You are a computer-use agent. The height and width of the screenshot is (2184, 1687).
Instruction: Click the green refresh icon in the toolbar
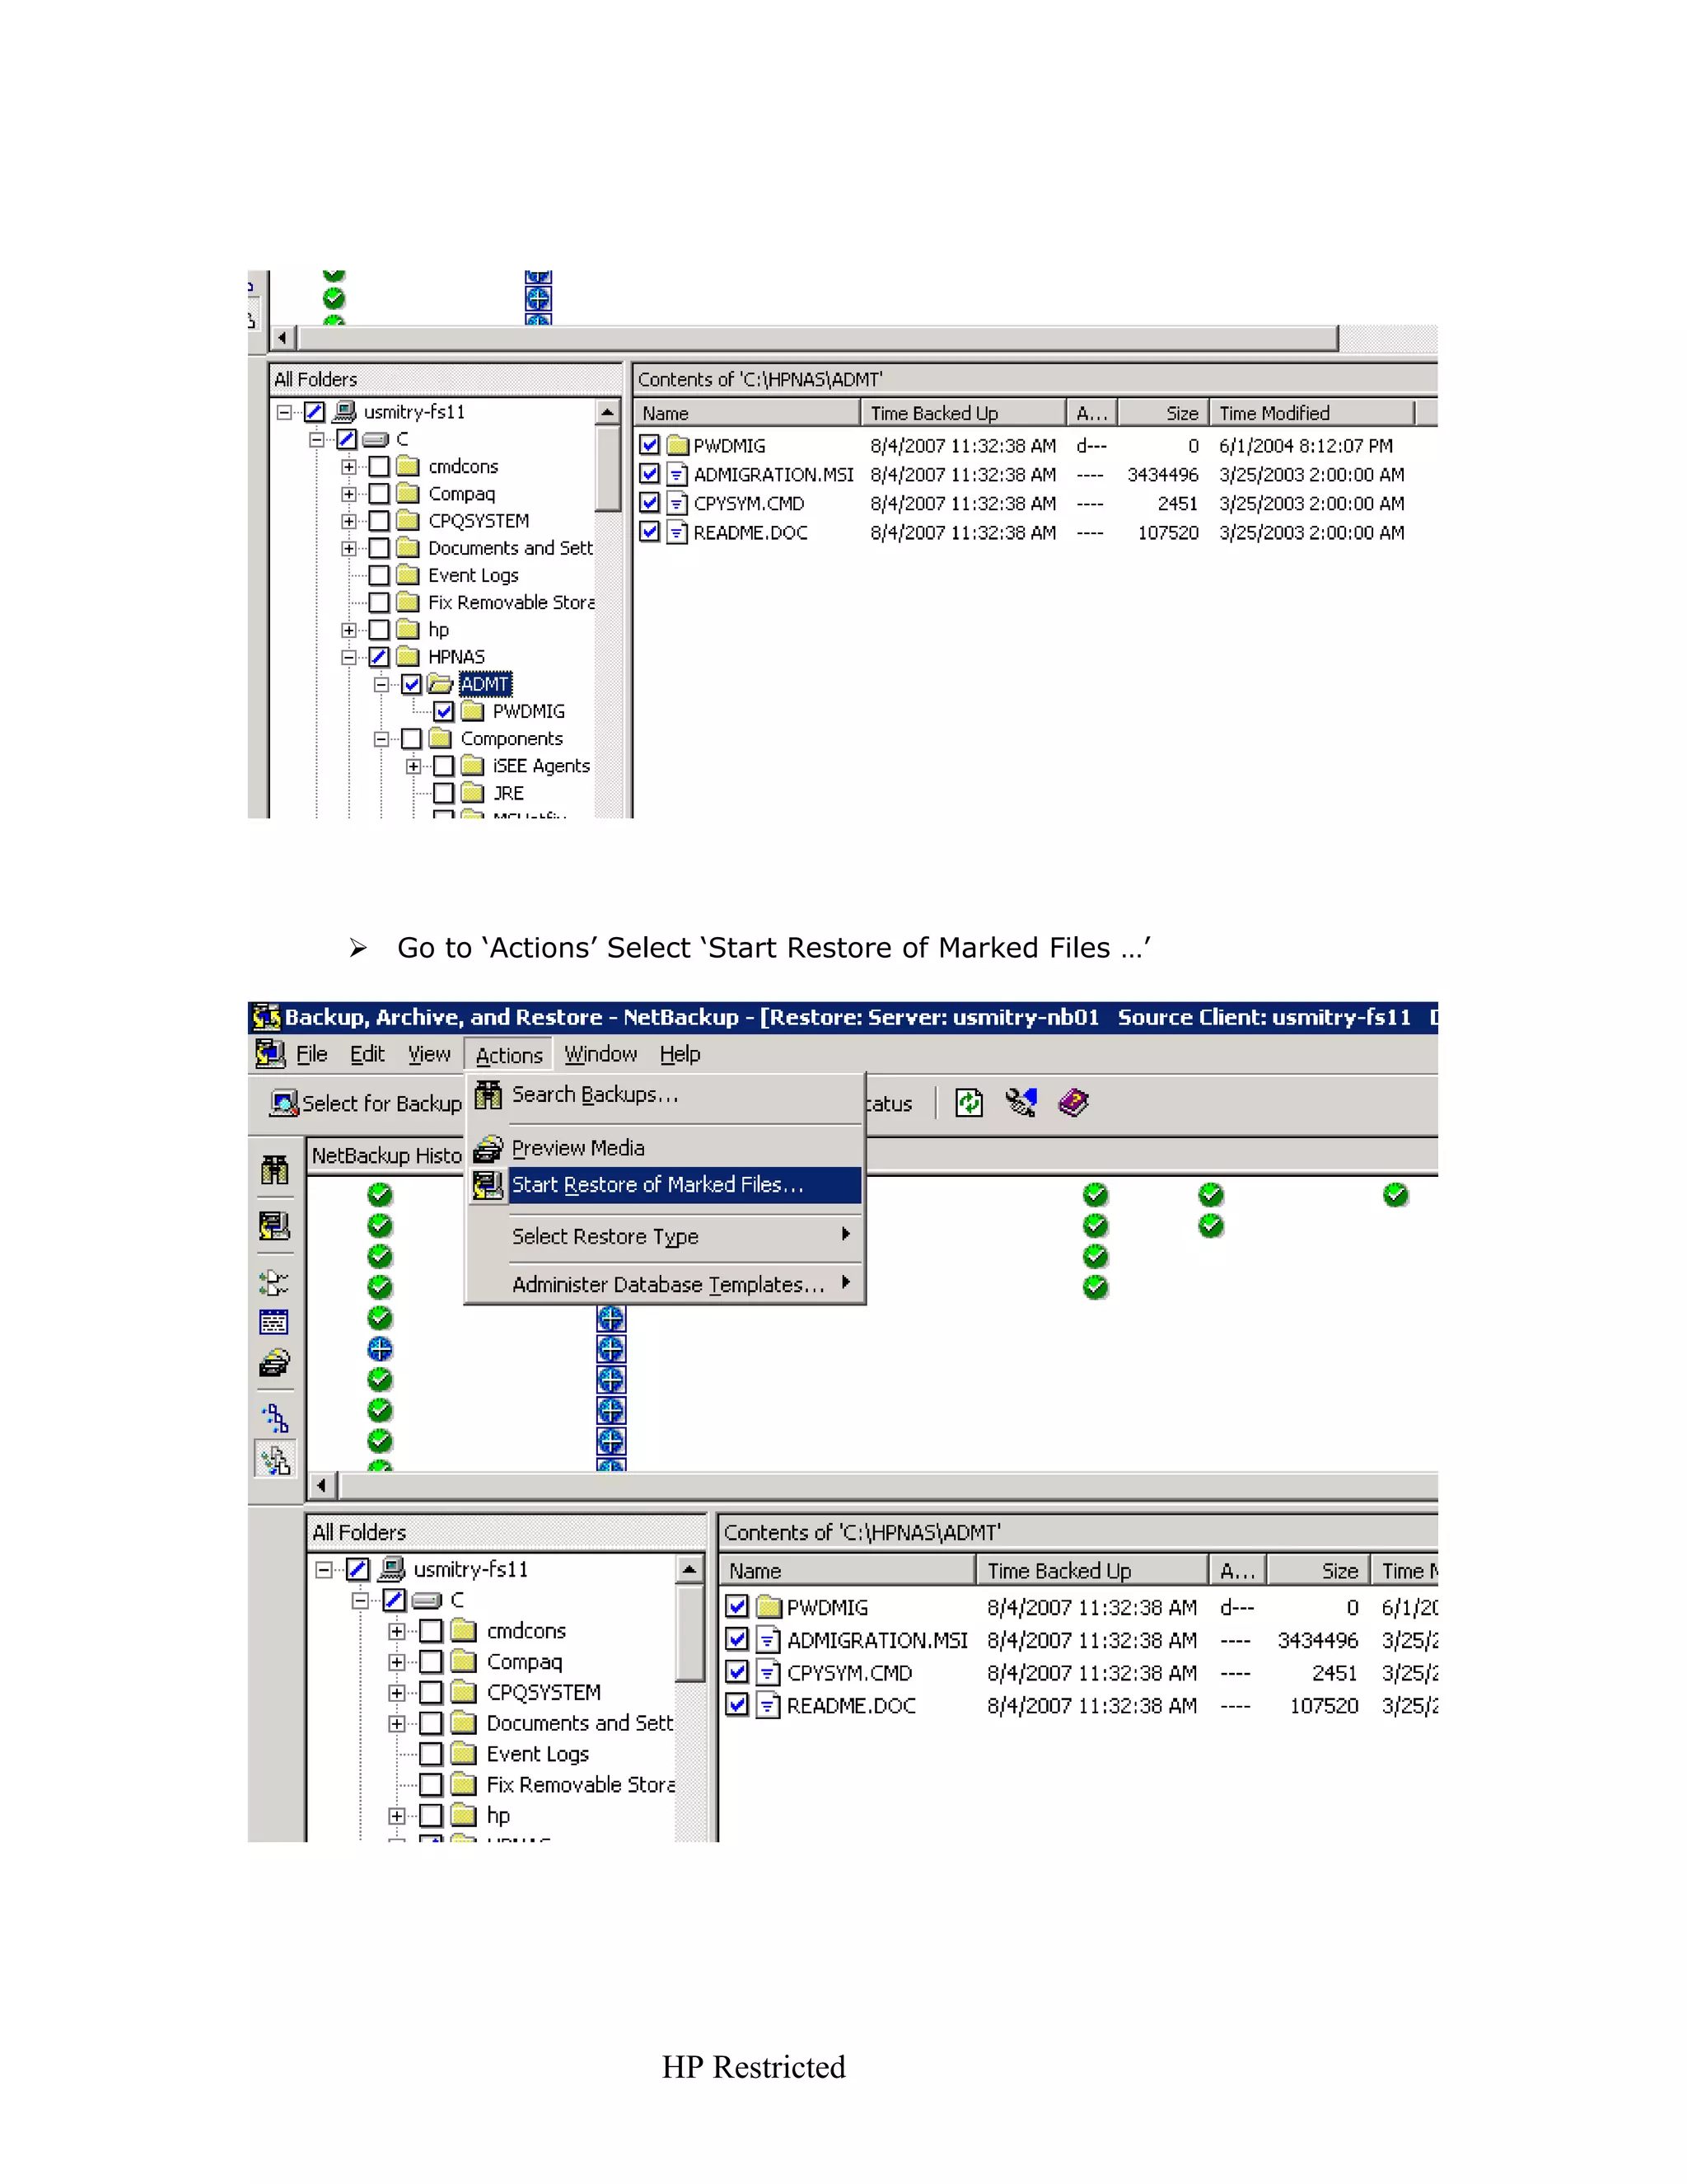[970, 1103]
